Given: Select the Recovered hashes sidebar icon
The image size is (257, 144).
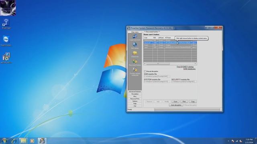Looking at the screenshot, I should point(135,62).
